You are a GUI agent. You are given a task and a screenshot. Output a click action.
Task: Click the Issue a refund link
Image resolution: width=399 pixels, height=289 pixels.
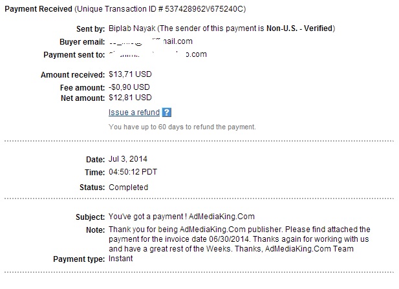click(x=134, y=112)
